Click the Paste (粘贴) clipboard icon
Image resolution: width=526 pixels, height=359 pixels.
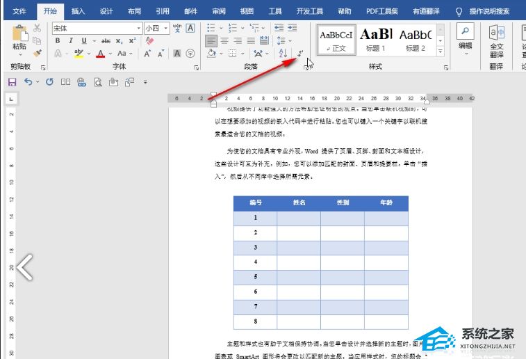coord(19,33)
